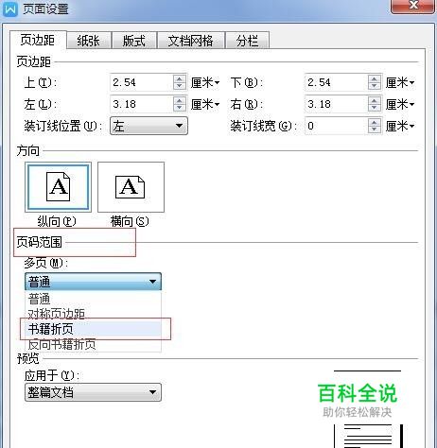Screen dimensions: 437x448
Task: Select the 页边距 tab
Action: tap(38, 40)
